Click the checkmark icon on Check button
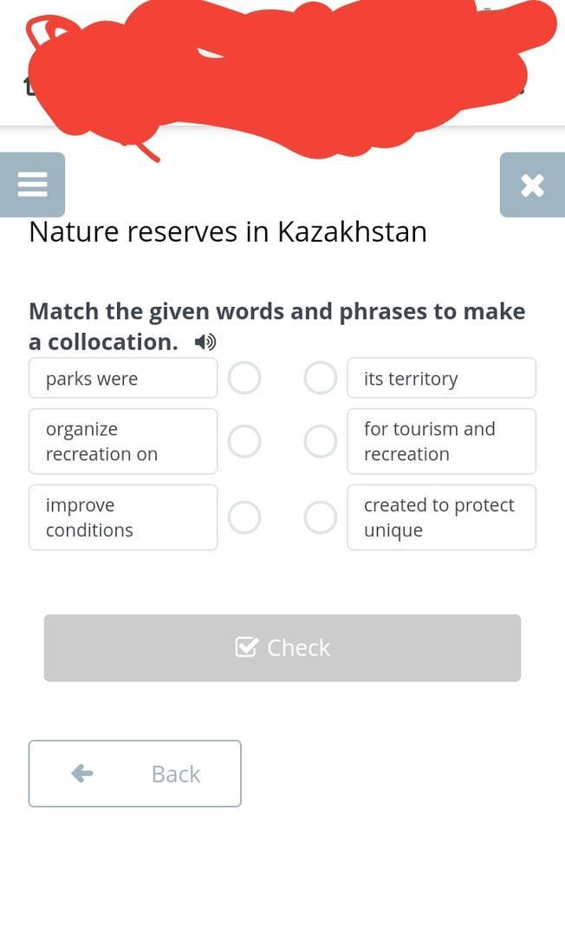Viewport: 565px width, 936px height. (246, 647)
